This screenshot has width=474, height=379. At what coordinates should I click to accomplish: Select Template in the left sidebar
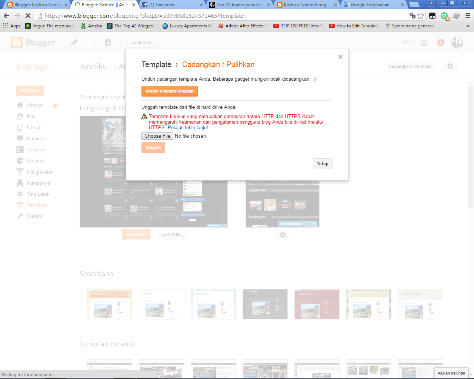tap(37, 205)
